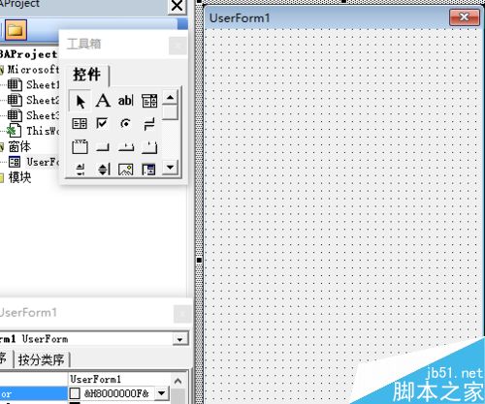Pick the Label control in toolbox
The image size is (485, 404).
[x=103, y=101]
